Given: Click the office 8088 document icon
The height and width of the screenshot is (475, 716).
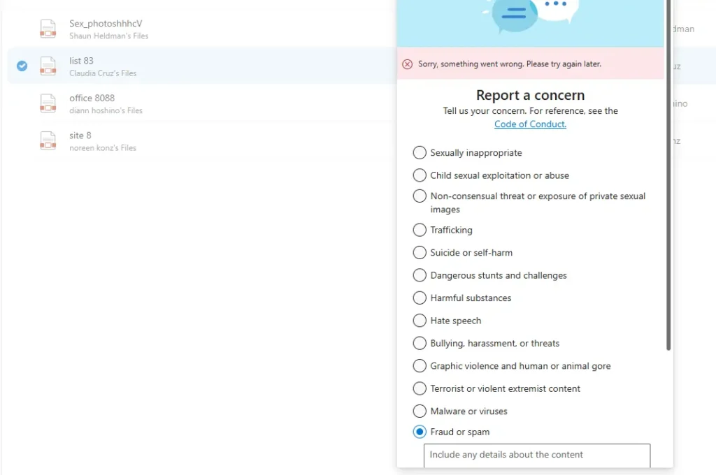Looking at the screenshot, I should coord(47,103).
